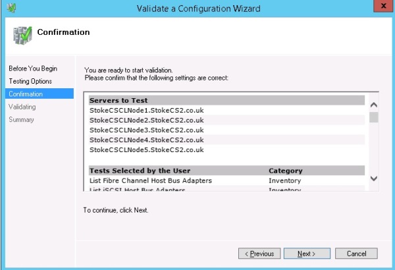395x270 pixels.
Task: Select the Summary step in the sidebar
Action: pos(21,119)
